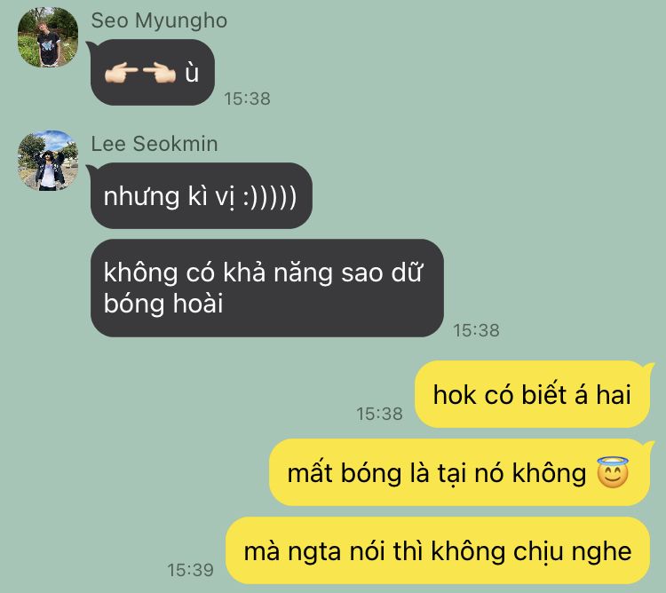Image resolution: width=666 pixels, height=593 pixels.
Task: Tap the word "hoài" in Seokmin's message
Action: (x=198, y=304)
